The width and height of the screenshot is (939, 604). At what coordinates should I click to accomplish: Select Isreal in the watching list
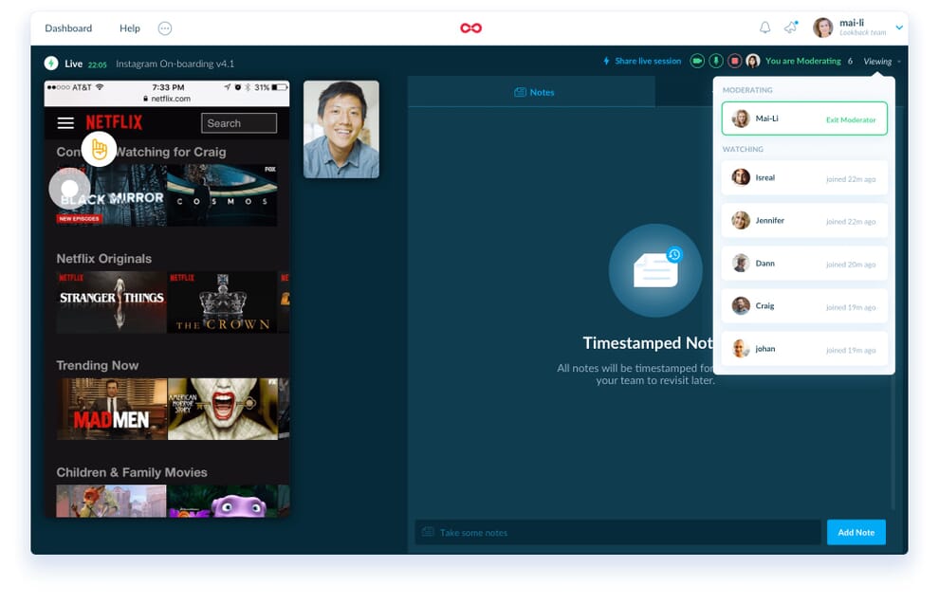pos(804,178)
